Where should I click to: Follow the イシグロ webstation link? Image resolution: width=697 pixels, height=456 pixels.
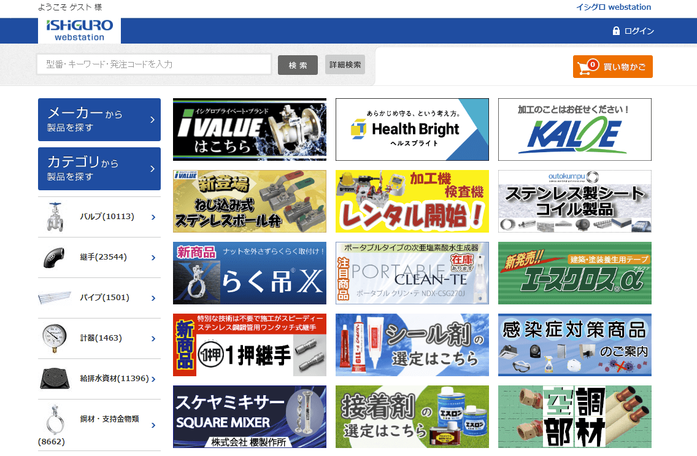click(x=614, y=7)
